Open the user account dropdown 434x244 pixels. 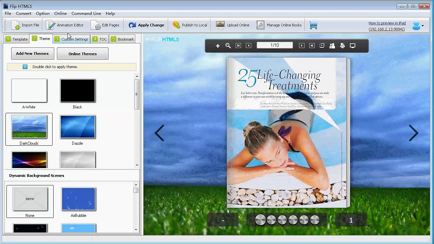pos(418,25)
